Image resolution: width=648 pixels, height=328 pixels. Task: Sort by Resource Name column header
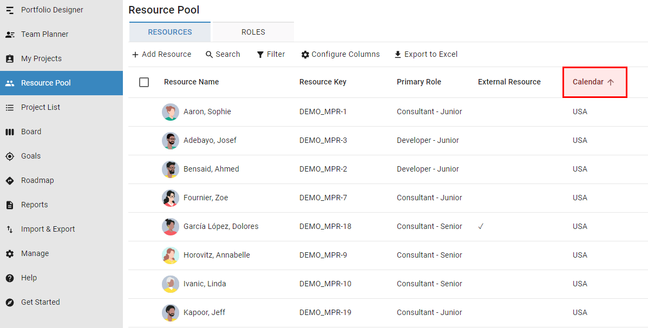pos(191,82)
